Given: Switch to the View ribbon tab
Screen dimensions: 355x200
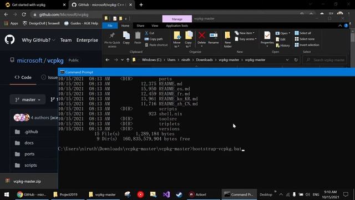Looking at the screenshot, I should click(155, 26).
